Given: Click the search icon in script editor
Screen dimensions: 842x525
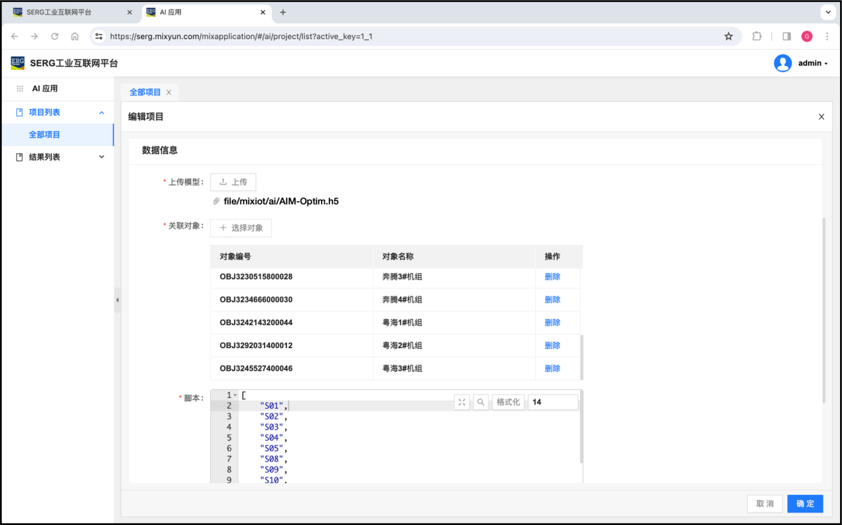Looking at the screenshot, I should tap(480, 402).
